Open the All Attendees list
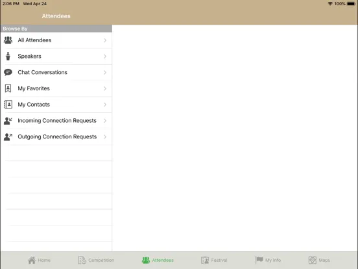Image resolution: width=358 pixels, height=269 pixels. [56, 40]
